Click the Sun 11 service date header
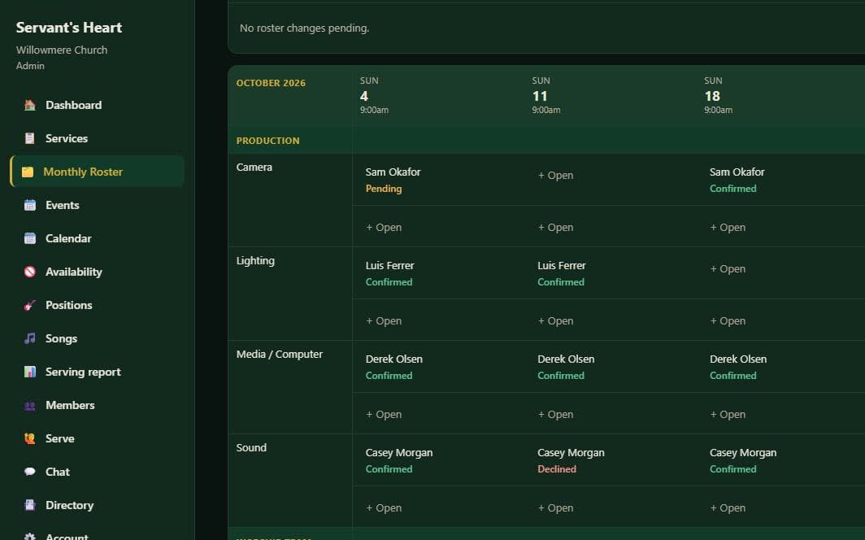This screenshot has width=865, height=540. pos(546,95)
